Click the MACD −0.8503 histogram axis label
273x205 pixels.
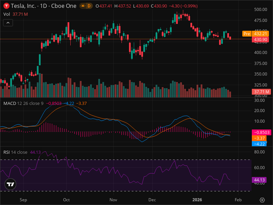[261, 133]
